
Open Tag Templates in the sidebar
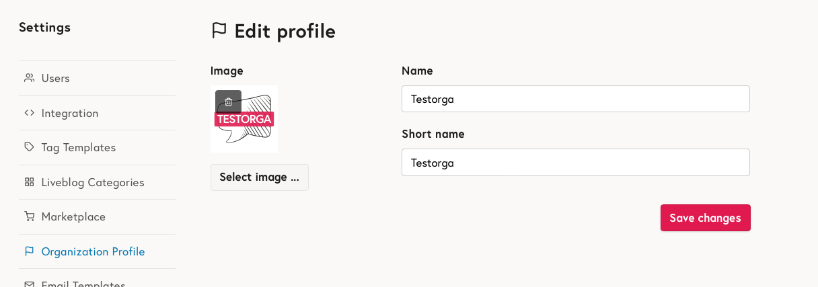pyautogui.click(x=79, y=147)
